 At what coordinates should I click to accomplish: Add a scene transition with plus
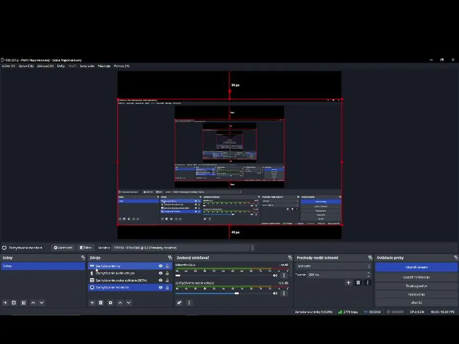(x=349, y=282)
